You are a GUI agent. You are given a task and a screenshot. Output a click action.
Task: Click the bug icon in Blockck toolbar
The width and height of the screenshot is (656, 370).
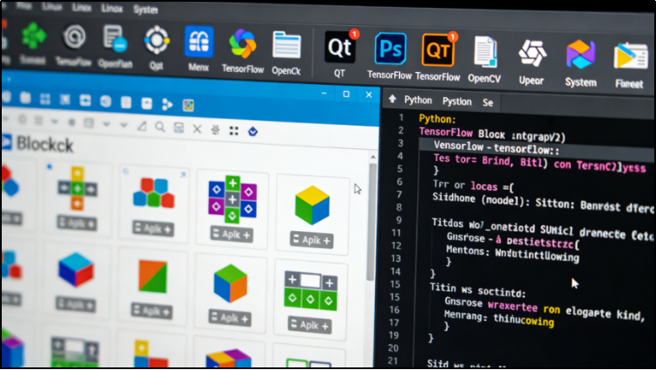pyautogui.click(x=215, y=130)
